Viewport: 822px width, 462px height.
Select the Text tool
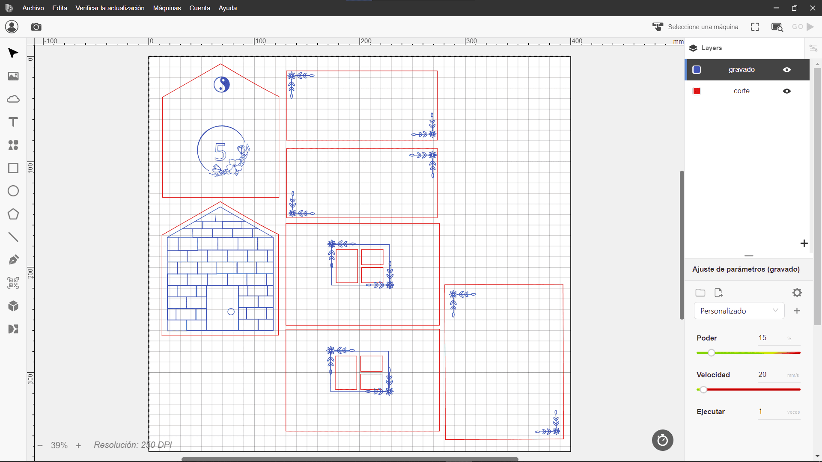coord(13,122)
